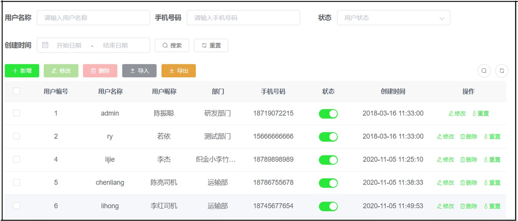Click 删除 link in lijie row

tap(469, 160)
